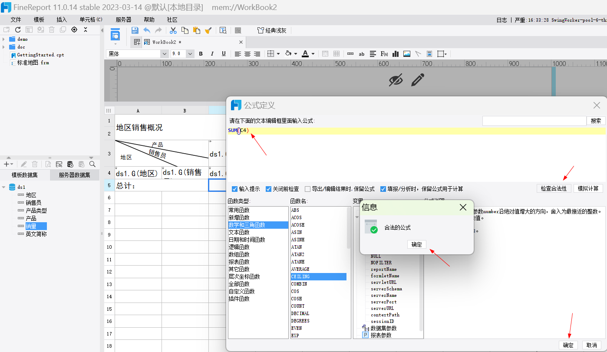Select 销售员 field under ds1

click(33, 203)
